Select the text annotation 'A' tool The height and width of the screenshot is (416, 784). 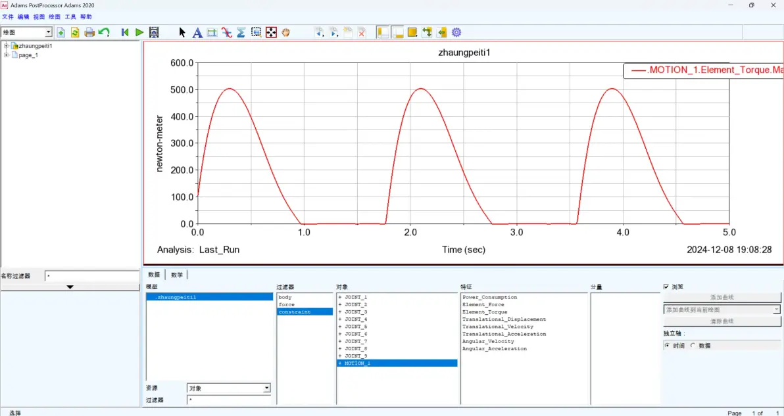coord(197,32)
